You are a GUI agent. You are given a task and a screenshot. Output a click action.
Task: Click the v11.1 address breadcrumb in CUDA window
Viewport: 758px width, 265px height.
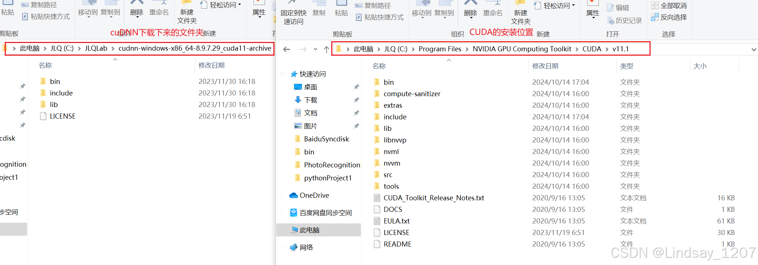coord(621,49)
